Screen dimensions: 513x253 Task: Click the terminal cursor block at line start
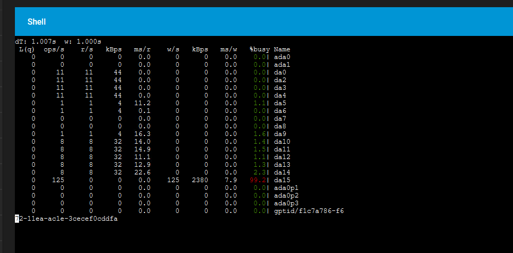coord(17,219)
